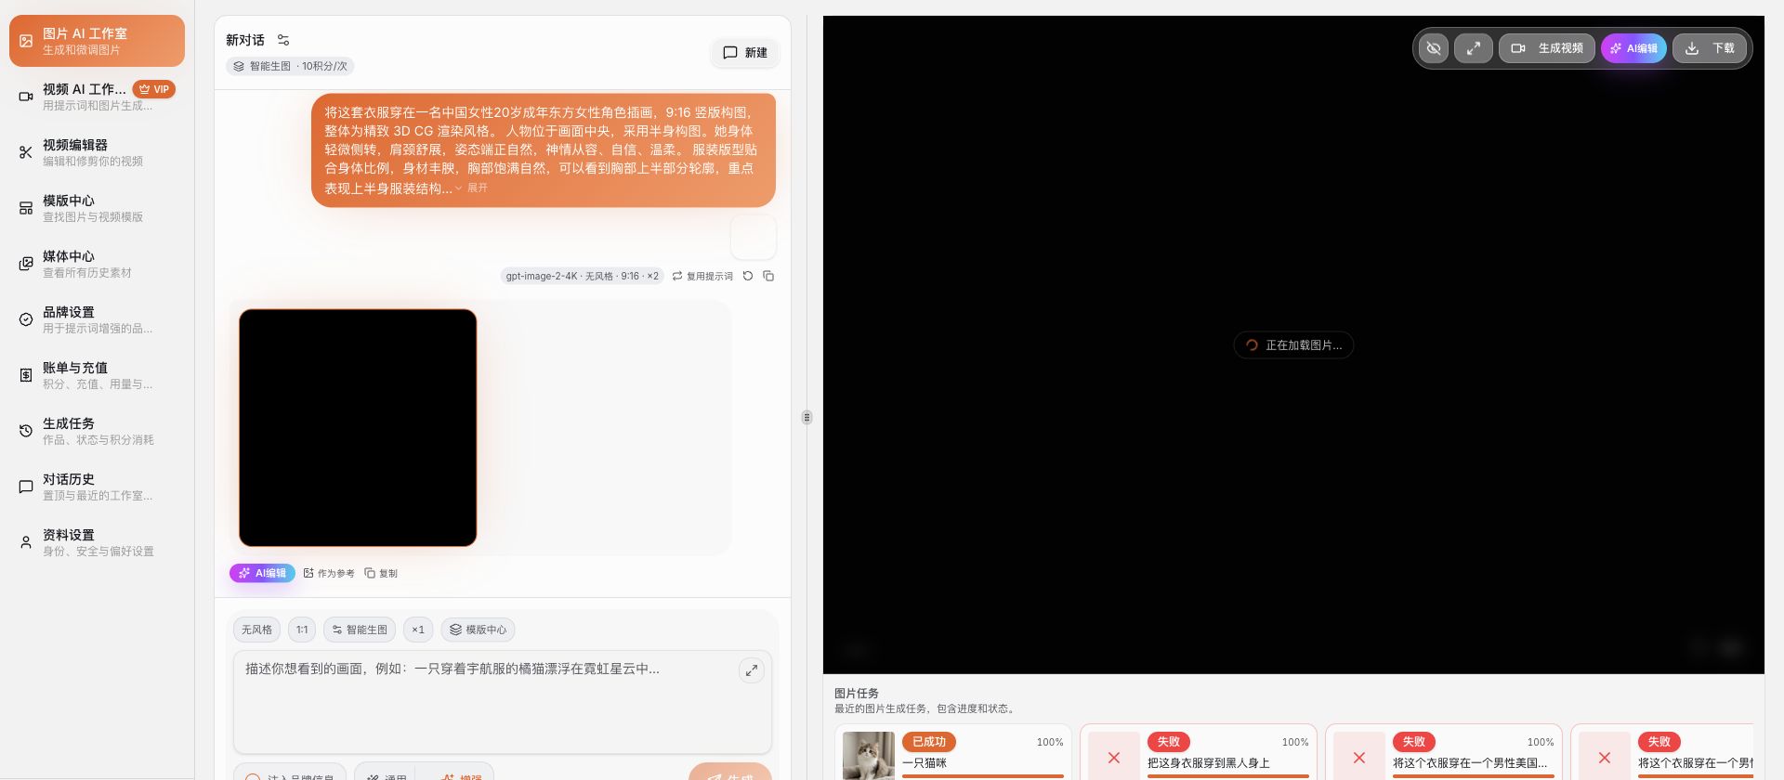Click the 视频编辑器 scissors icon
The width and height of the screenshot is (1784, 780).
coord(26,152)
